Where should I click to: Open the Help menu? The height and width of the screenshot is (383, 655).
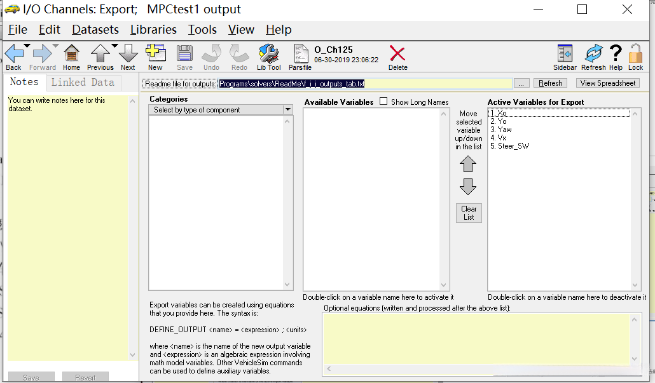coord(279,30)
